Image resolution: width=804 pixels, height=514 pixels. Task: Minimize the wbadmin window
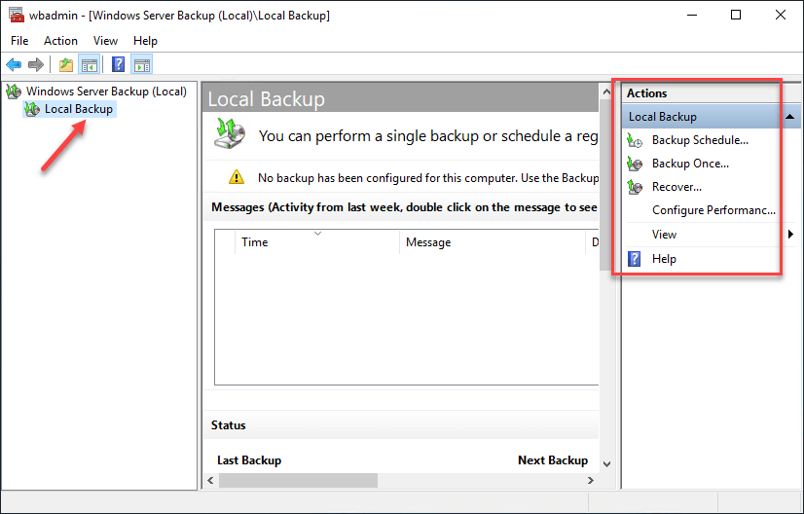tap(692, 15)
